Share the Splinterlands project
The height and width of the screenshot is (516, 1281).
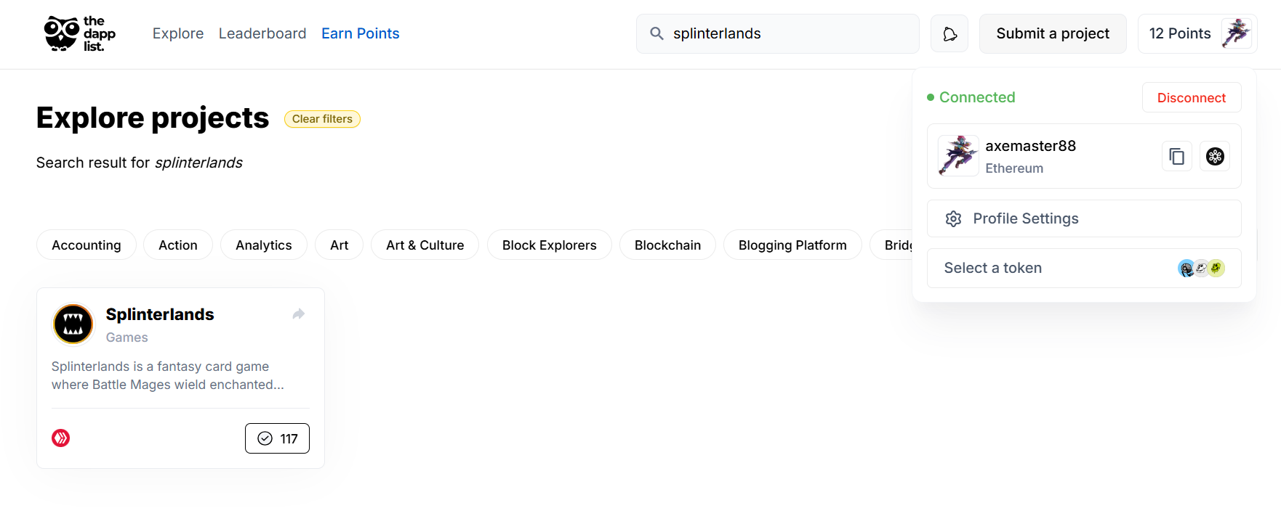(x=299, y=314)
